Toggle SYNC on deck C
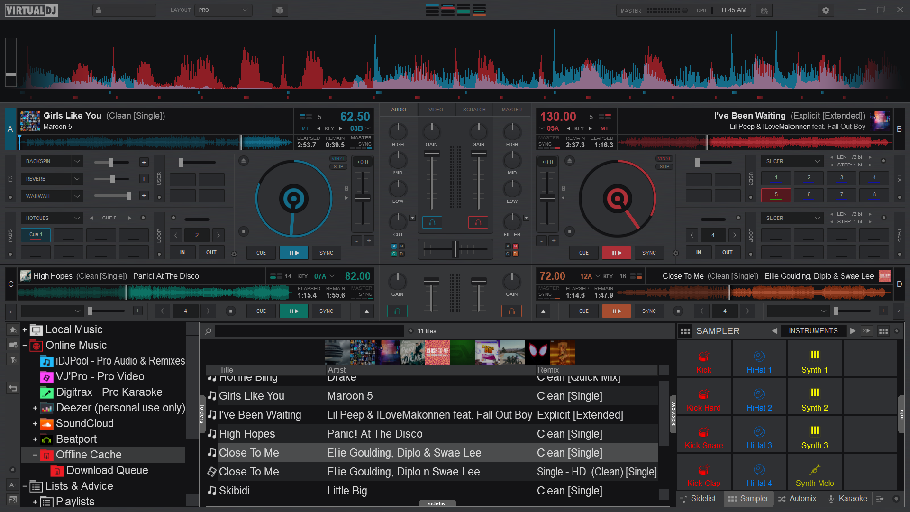The height and width of the screenshot is (512, 910). [326, 311]
